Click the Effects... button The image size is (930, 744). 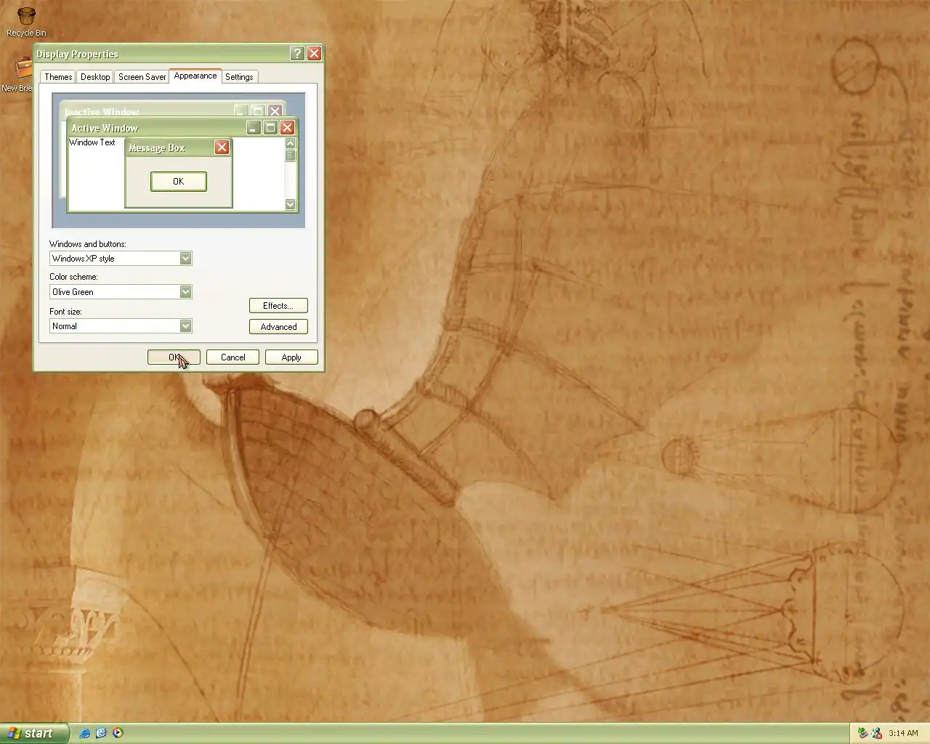(x=278, y=306)
